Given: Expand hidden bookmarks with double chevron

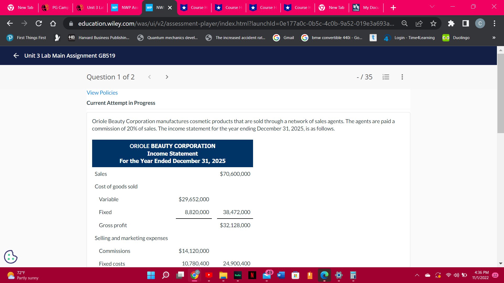Looking at the screenshot, I should click(x=494, y=38).
